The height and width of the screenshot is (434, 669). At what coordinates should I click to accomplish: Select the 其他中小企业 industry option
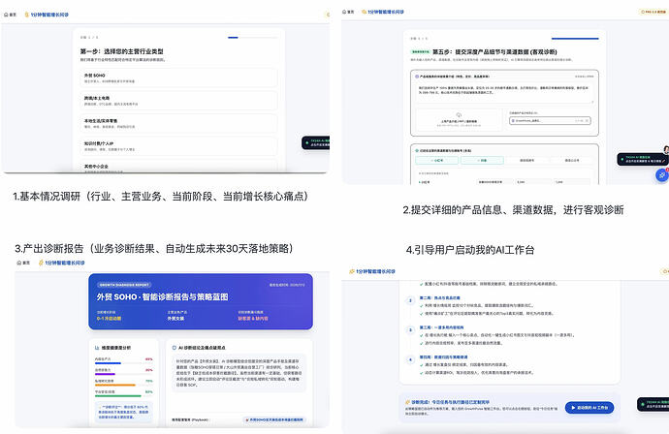(x=178, y=167)
